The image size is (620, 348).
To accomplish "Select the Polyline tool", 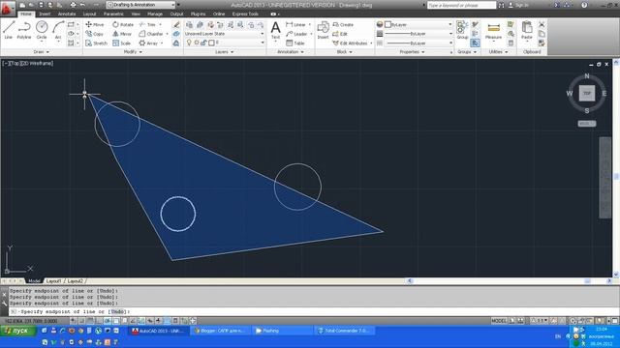I will (x=24, y=30).
